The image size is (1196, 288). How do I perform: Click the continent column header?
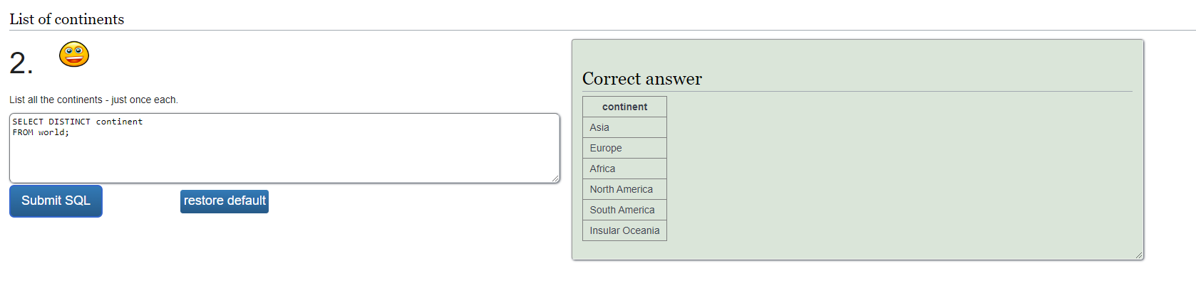(x=624, y=107)
